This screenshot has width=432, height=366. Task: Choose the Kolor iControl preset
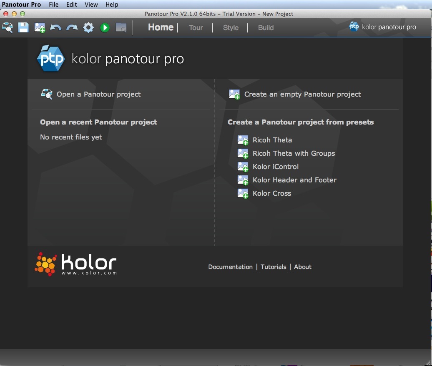pos(275,167)
